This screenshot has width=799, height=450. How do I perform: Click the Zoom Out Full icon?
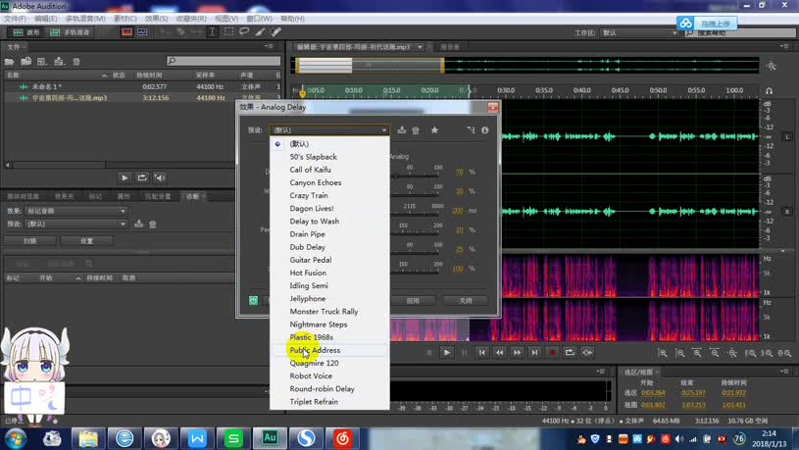pos(732,353)
